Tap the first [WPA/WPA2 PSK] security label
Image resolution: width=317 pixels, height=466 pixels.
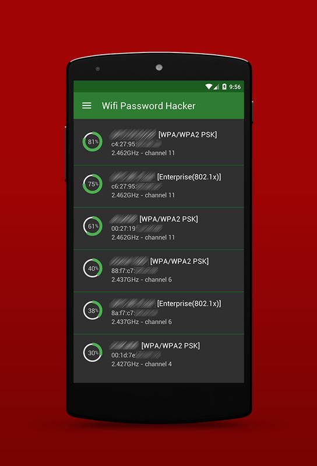tap(188, 135)
